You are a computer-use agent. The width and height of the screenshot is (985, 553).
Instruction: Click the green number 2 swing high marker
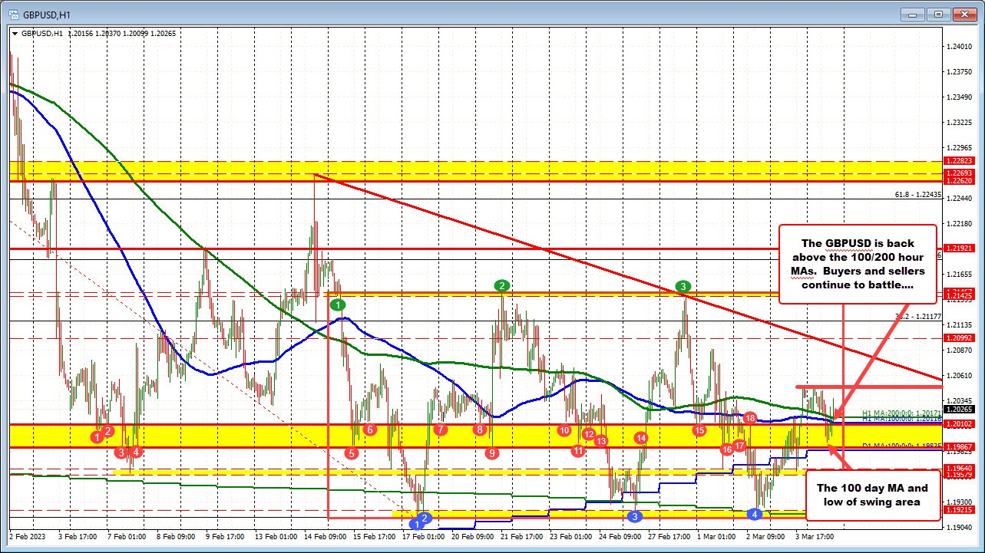point(502,285)
